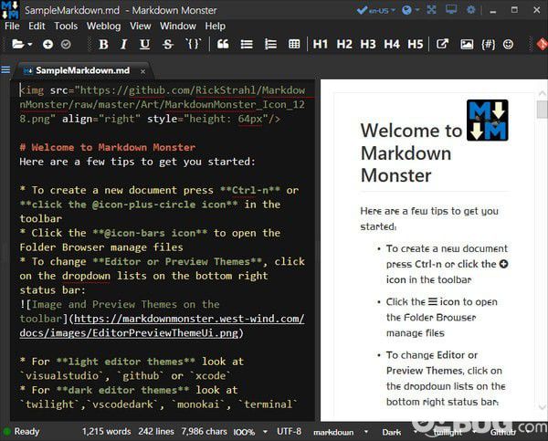Click the 'Welcome to Markdown Monster' preview heading
The width and height of the screenshot is (548, 441).
click(411, 153)
